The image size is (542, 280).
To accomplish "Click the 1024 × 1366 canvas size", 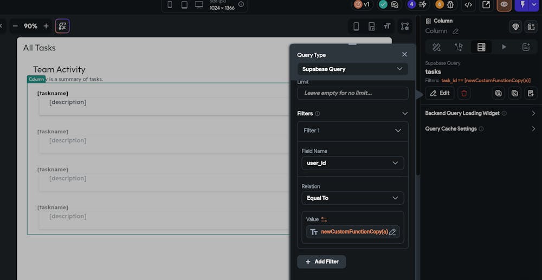I will click(x=222, y=8).
